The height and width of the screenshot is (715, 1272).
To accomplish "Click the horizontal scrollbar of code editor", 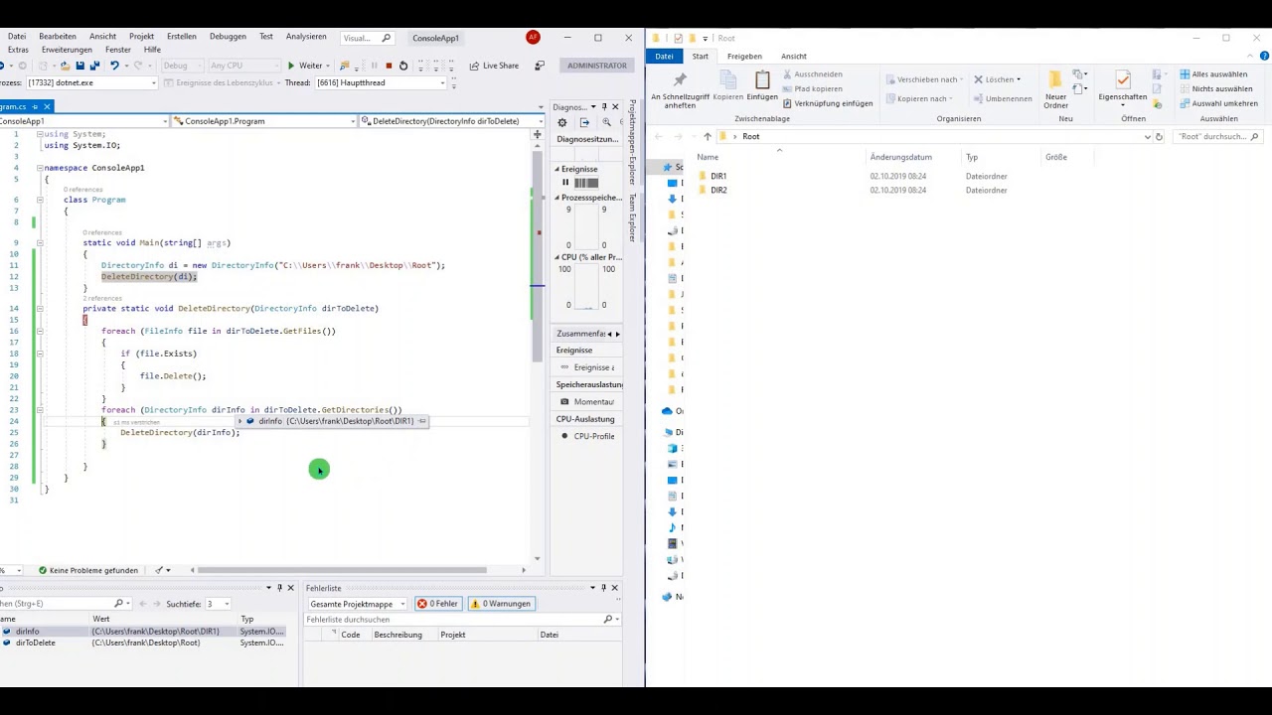I will point(342,570).
